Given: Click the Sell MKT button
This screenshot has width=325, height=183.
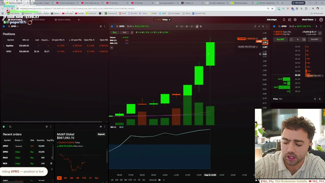Looking at the screenshot, I should (315, 39).
